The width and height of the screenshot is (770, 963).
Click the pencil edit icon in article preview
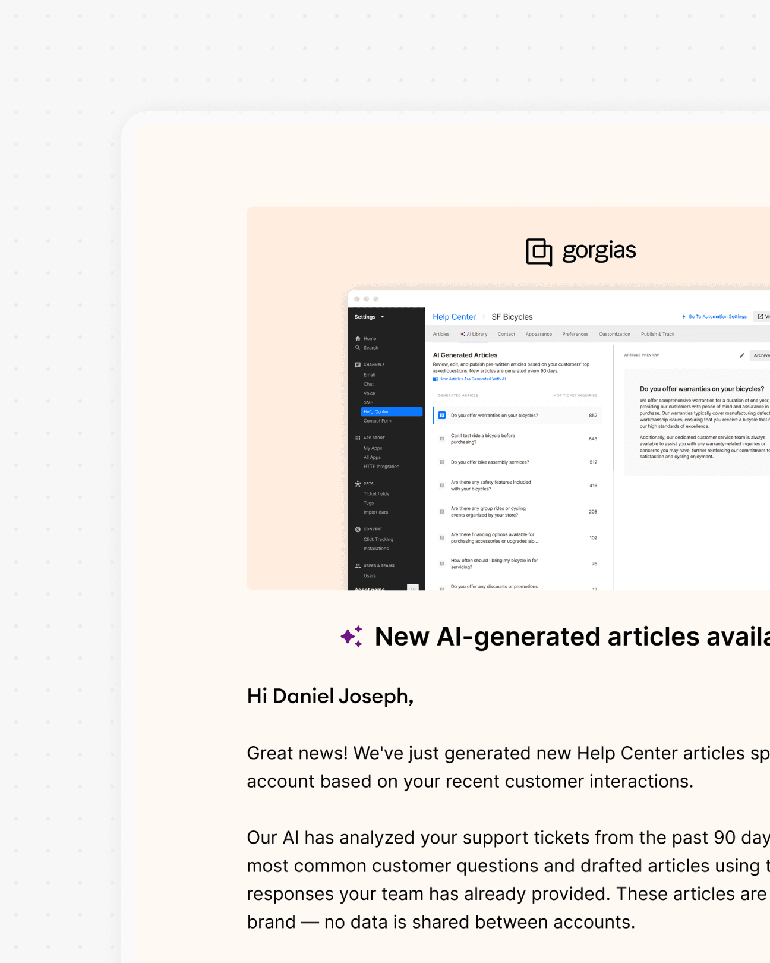click(741, 355)
